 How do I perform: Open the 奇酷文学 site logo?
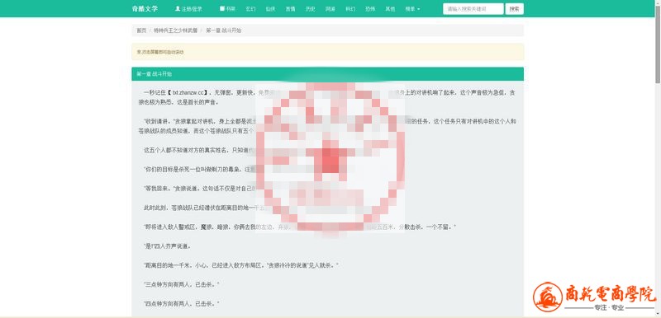pyautogui.click(x=145, y=9)
